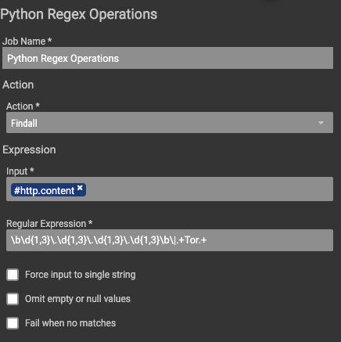Click into the Job Name text field

click(x=167, y=58)
